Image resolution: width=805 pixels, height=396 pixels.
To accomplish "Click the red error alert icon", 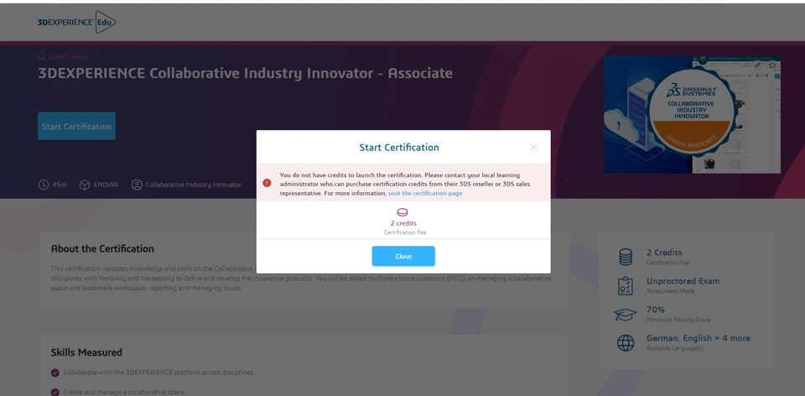I will click(267, 183).
